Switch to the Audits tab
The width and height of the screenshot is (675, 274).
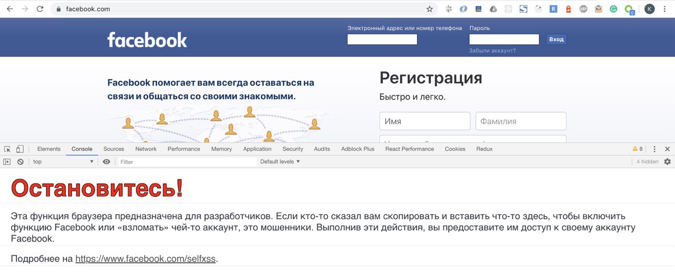click(x=322, y=149)
